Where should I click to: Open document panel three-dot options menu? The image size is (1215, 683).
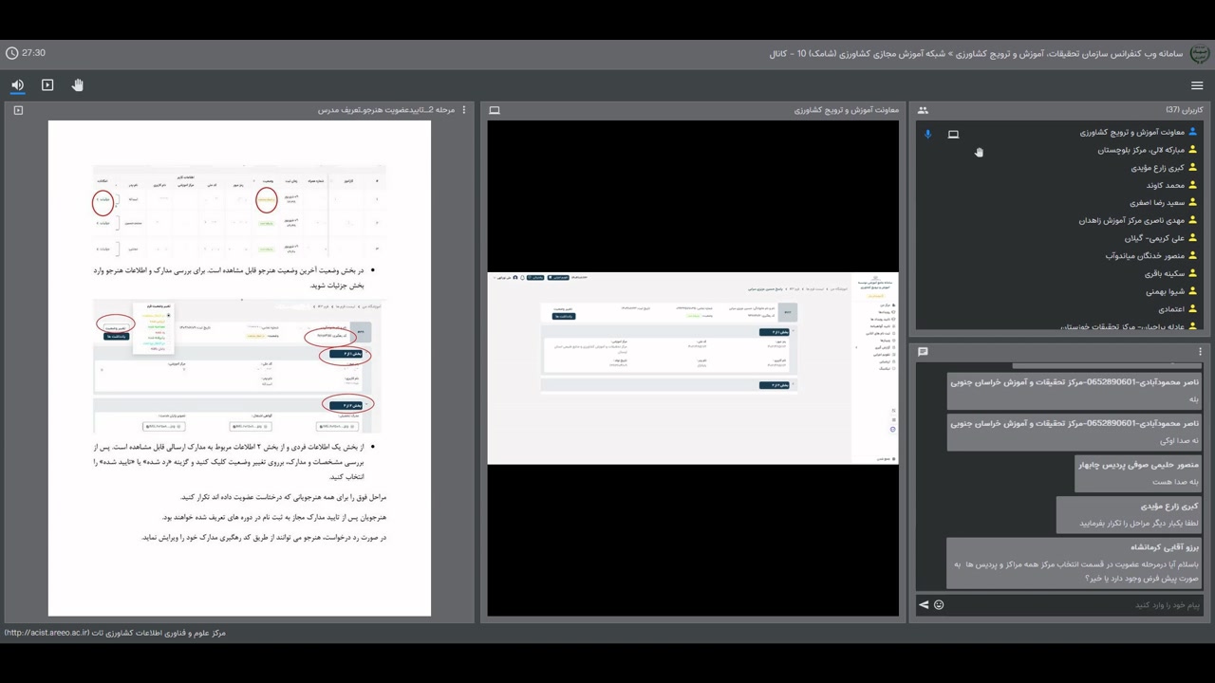click(x=464, y=110)
